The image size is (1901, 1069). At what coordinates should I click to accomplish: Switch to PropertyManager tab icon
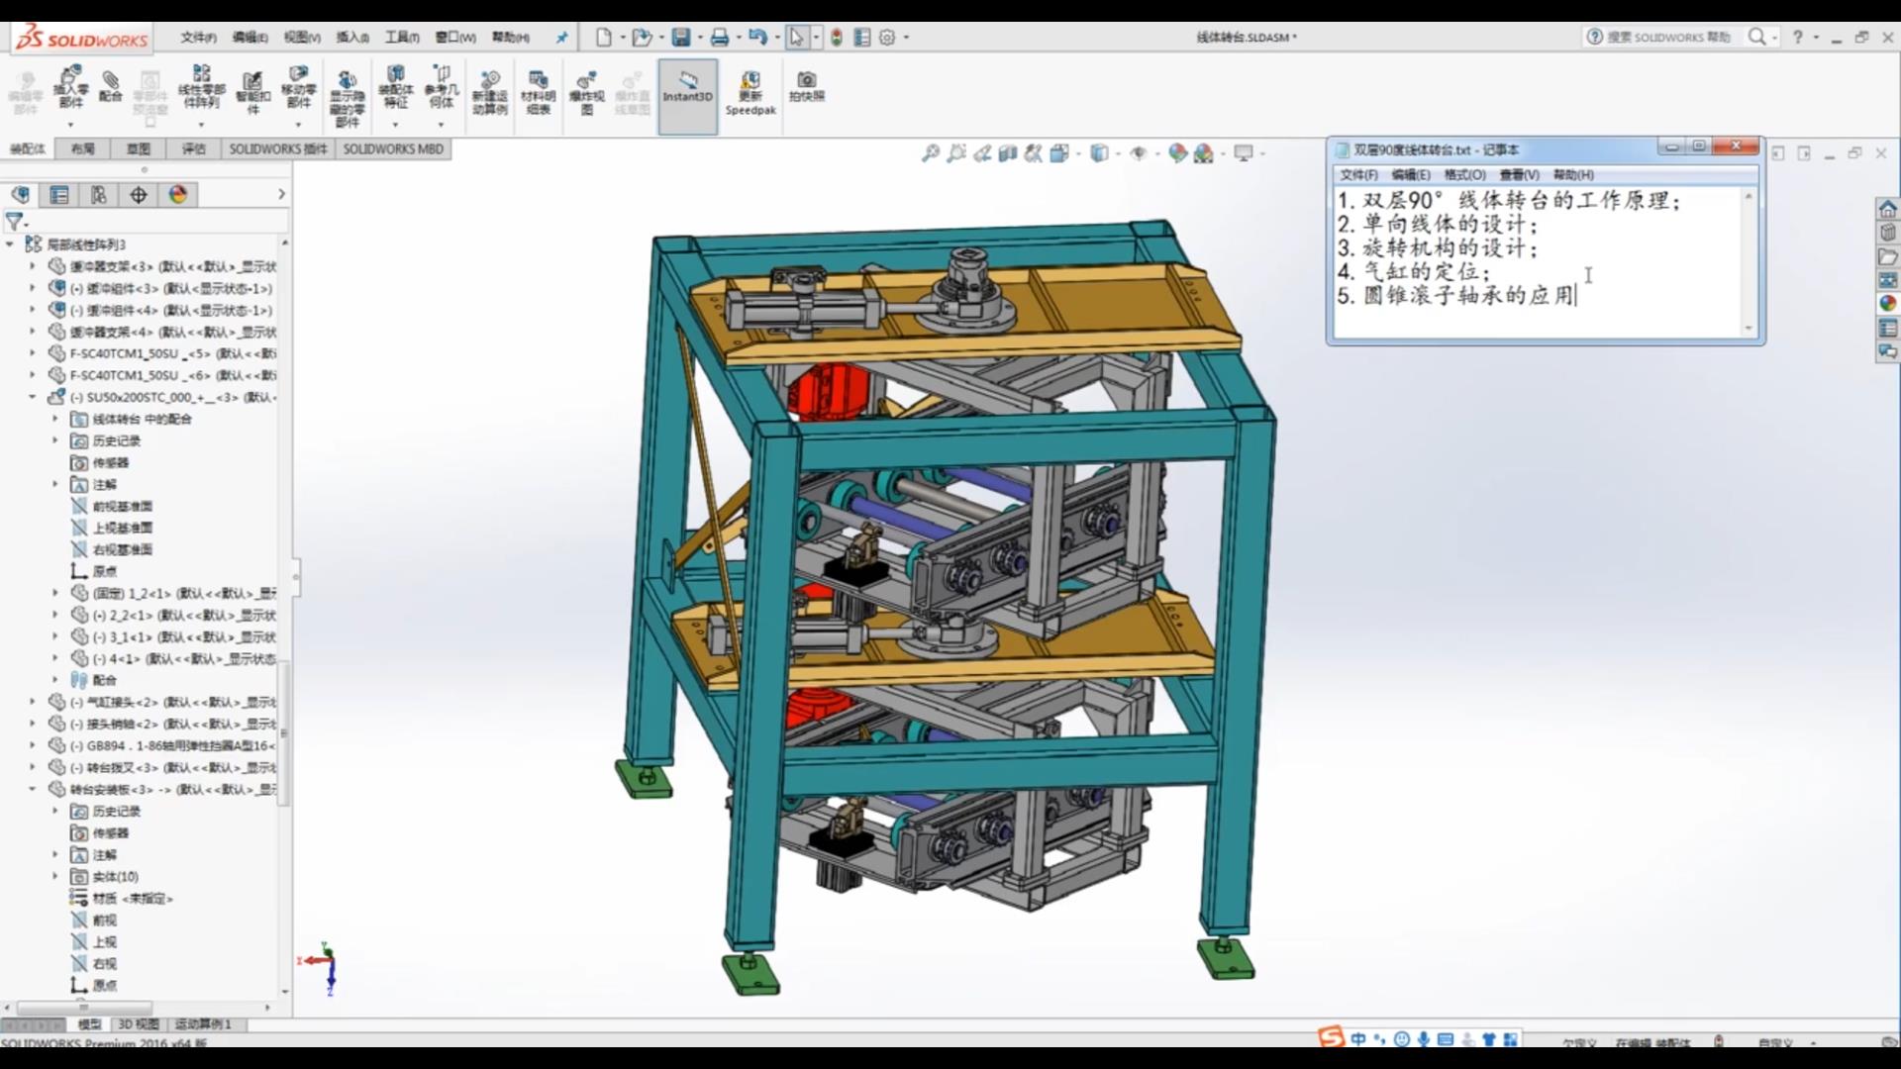pos(59,195)
